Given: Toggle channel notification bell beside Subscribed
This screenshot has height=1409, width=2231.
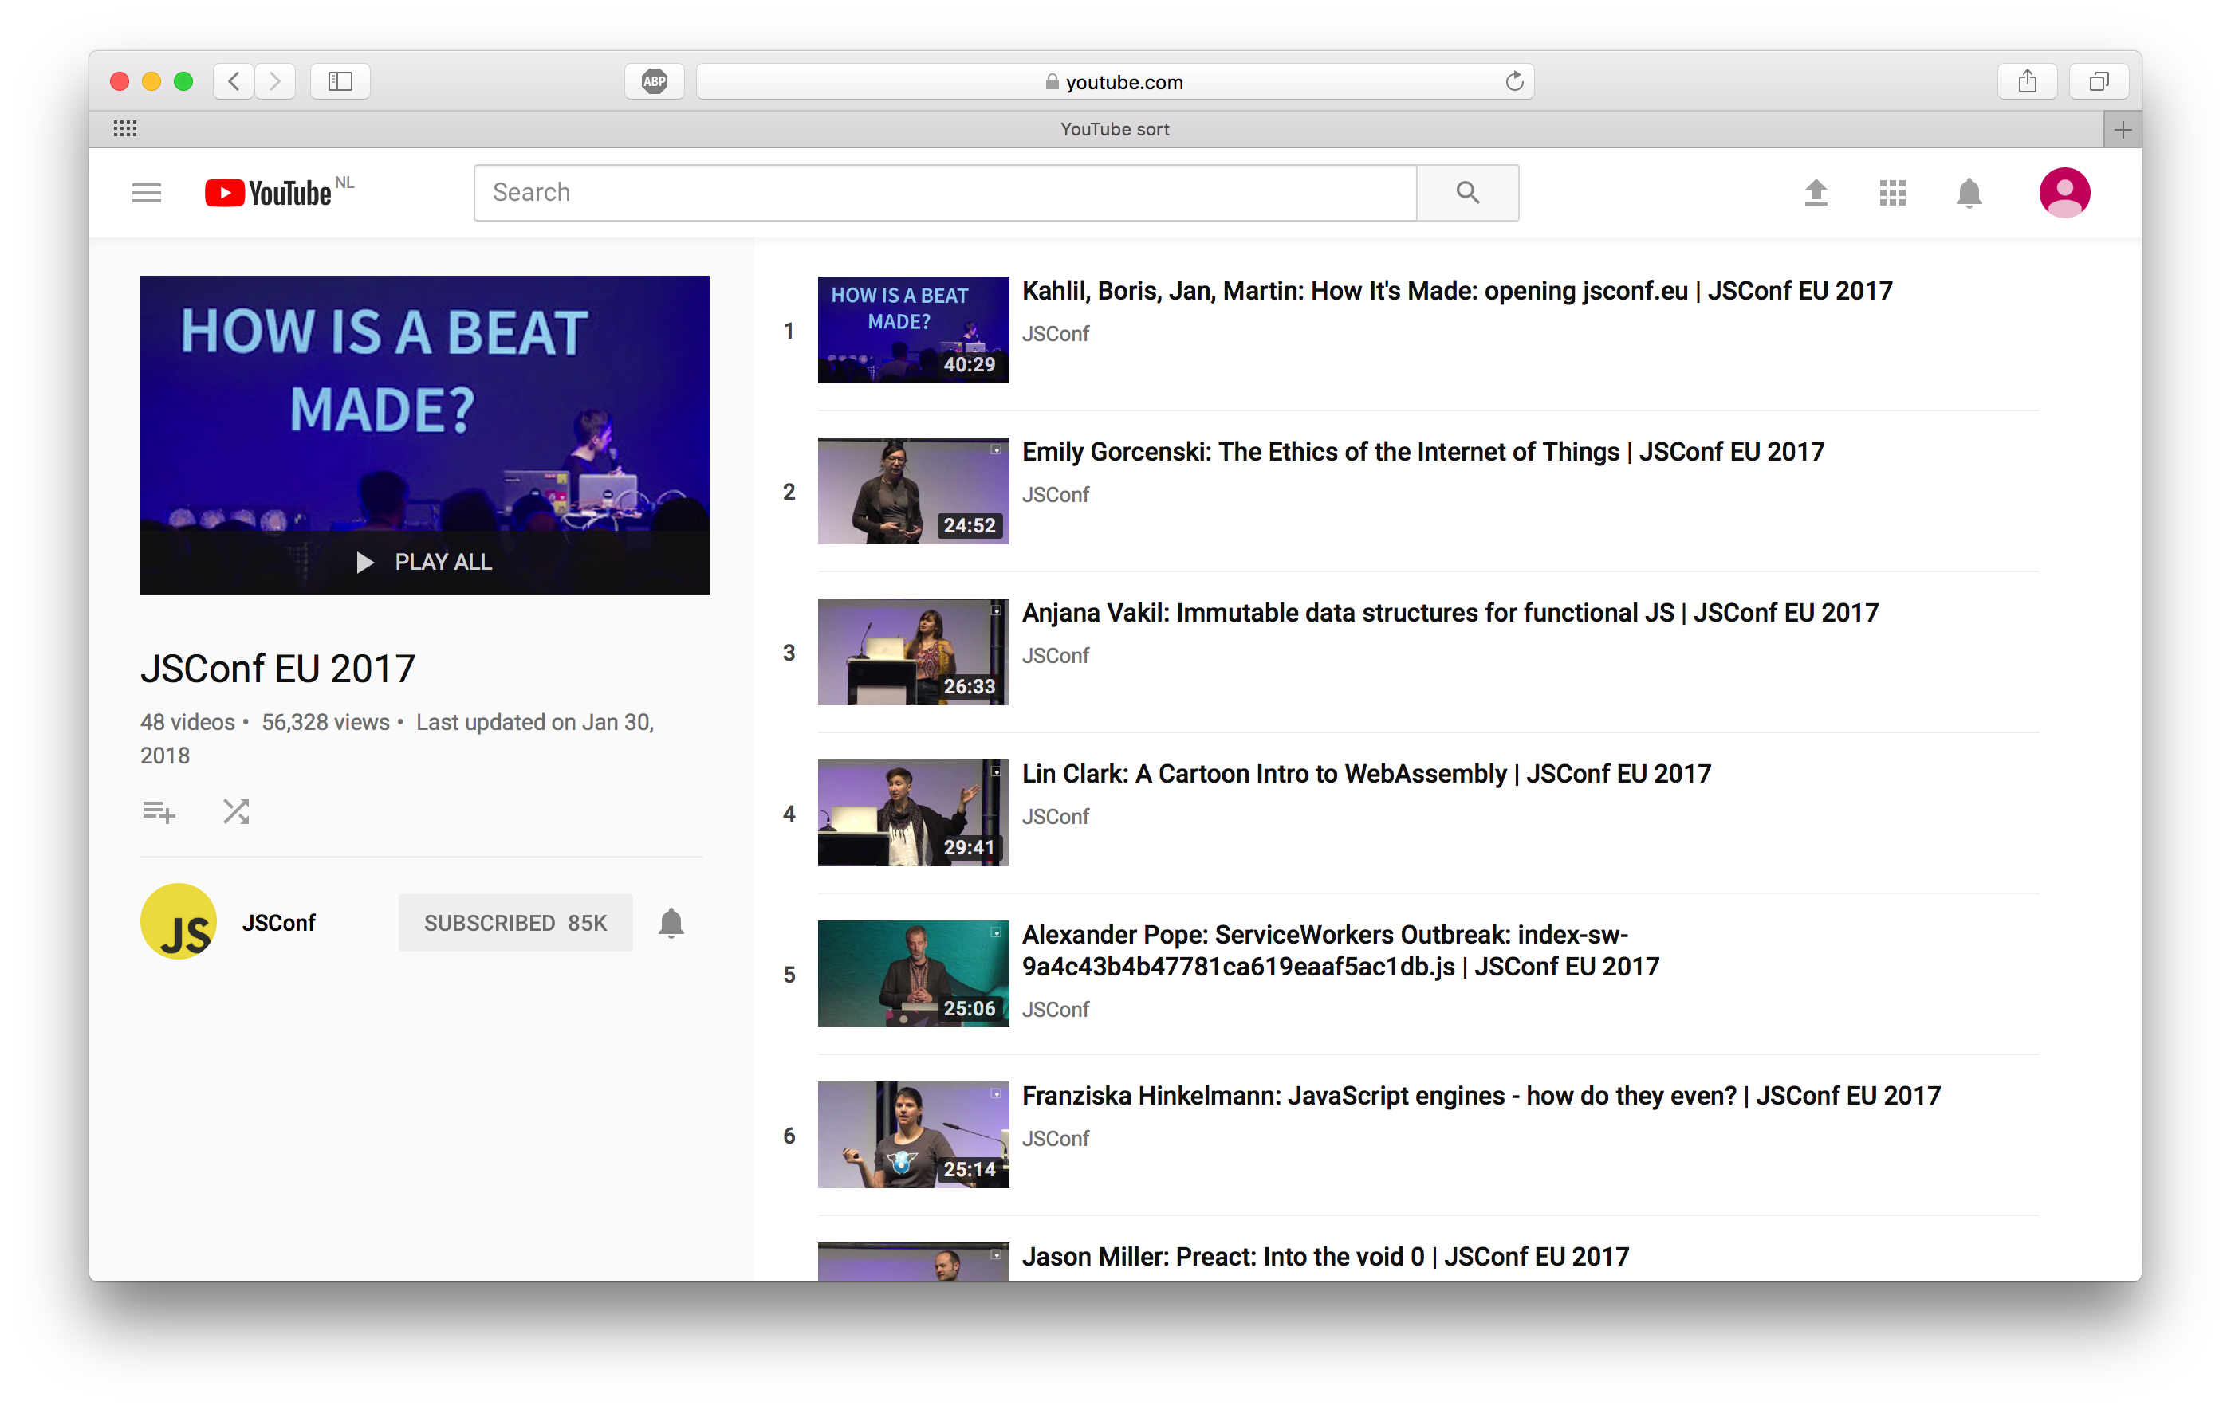Looking at the screenshot, I should (x=671, y=923).
